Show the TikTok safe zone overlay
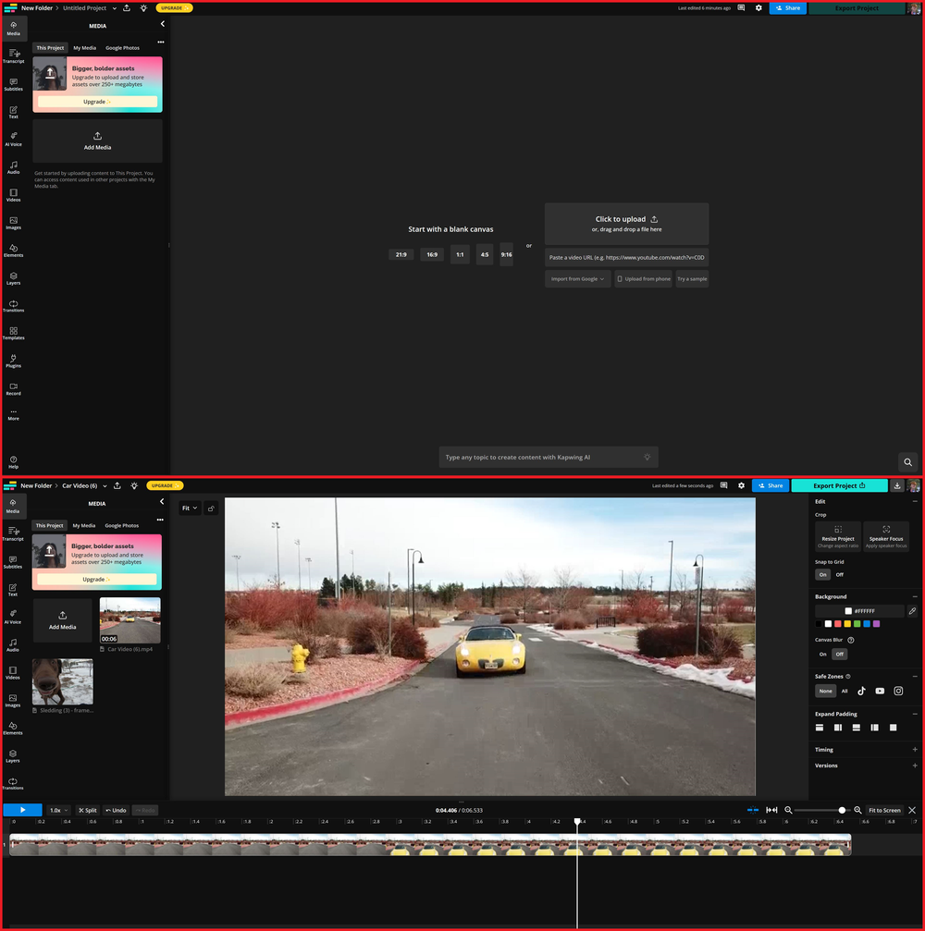This screenshot has width=925, height=931. coord(861,691)
